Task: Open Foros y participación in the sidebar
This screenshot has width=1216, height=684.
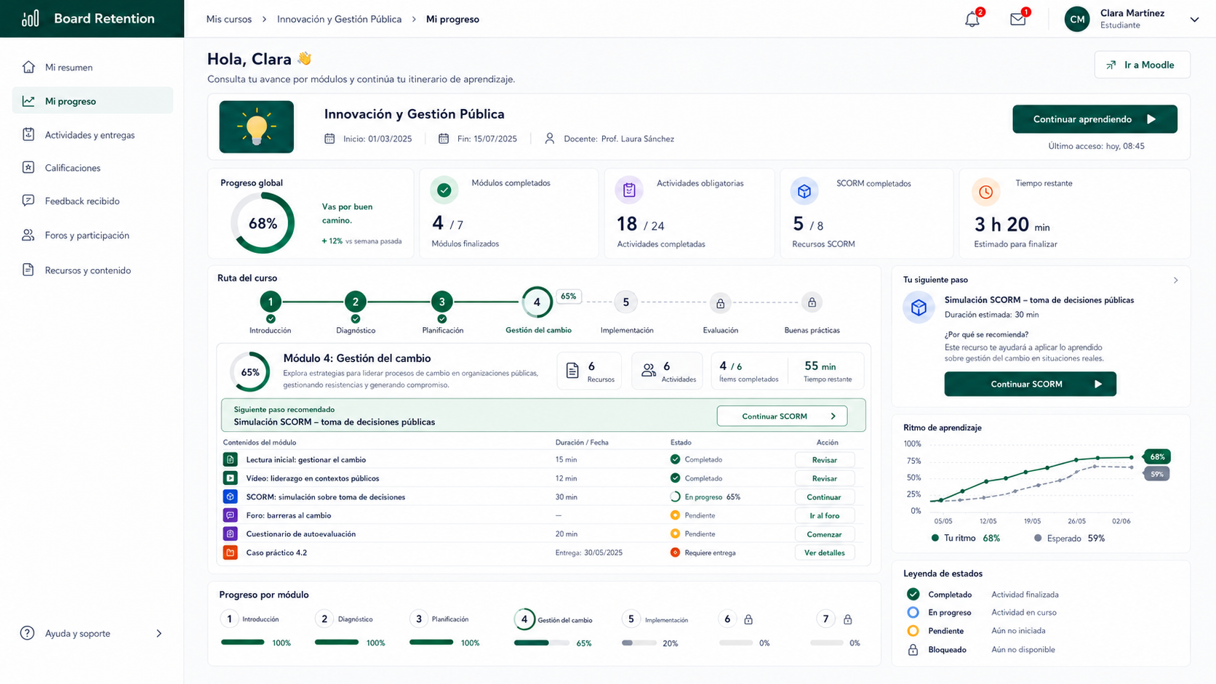Action: click(x=92, y=235)
